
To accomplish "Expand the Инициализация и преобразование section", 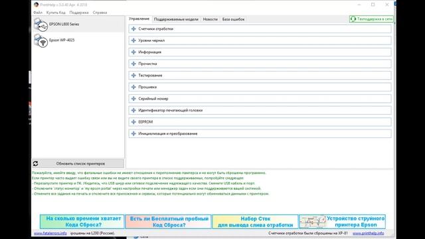I will coord(260,133).
